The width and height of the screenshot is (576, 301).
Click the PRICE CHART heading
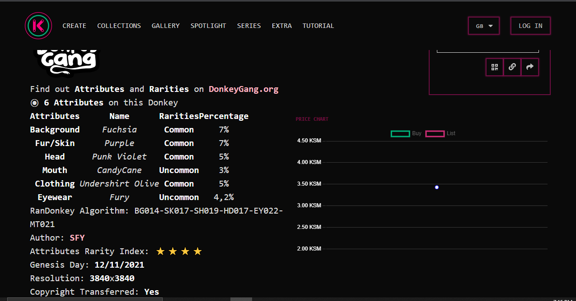click(312, 119)
